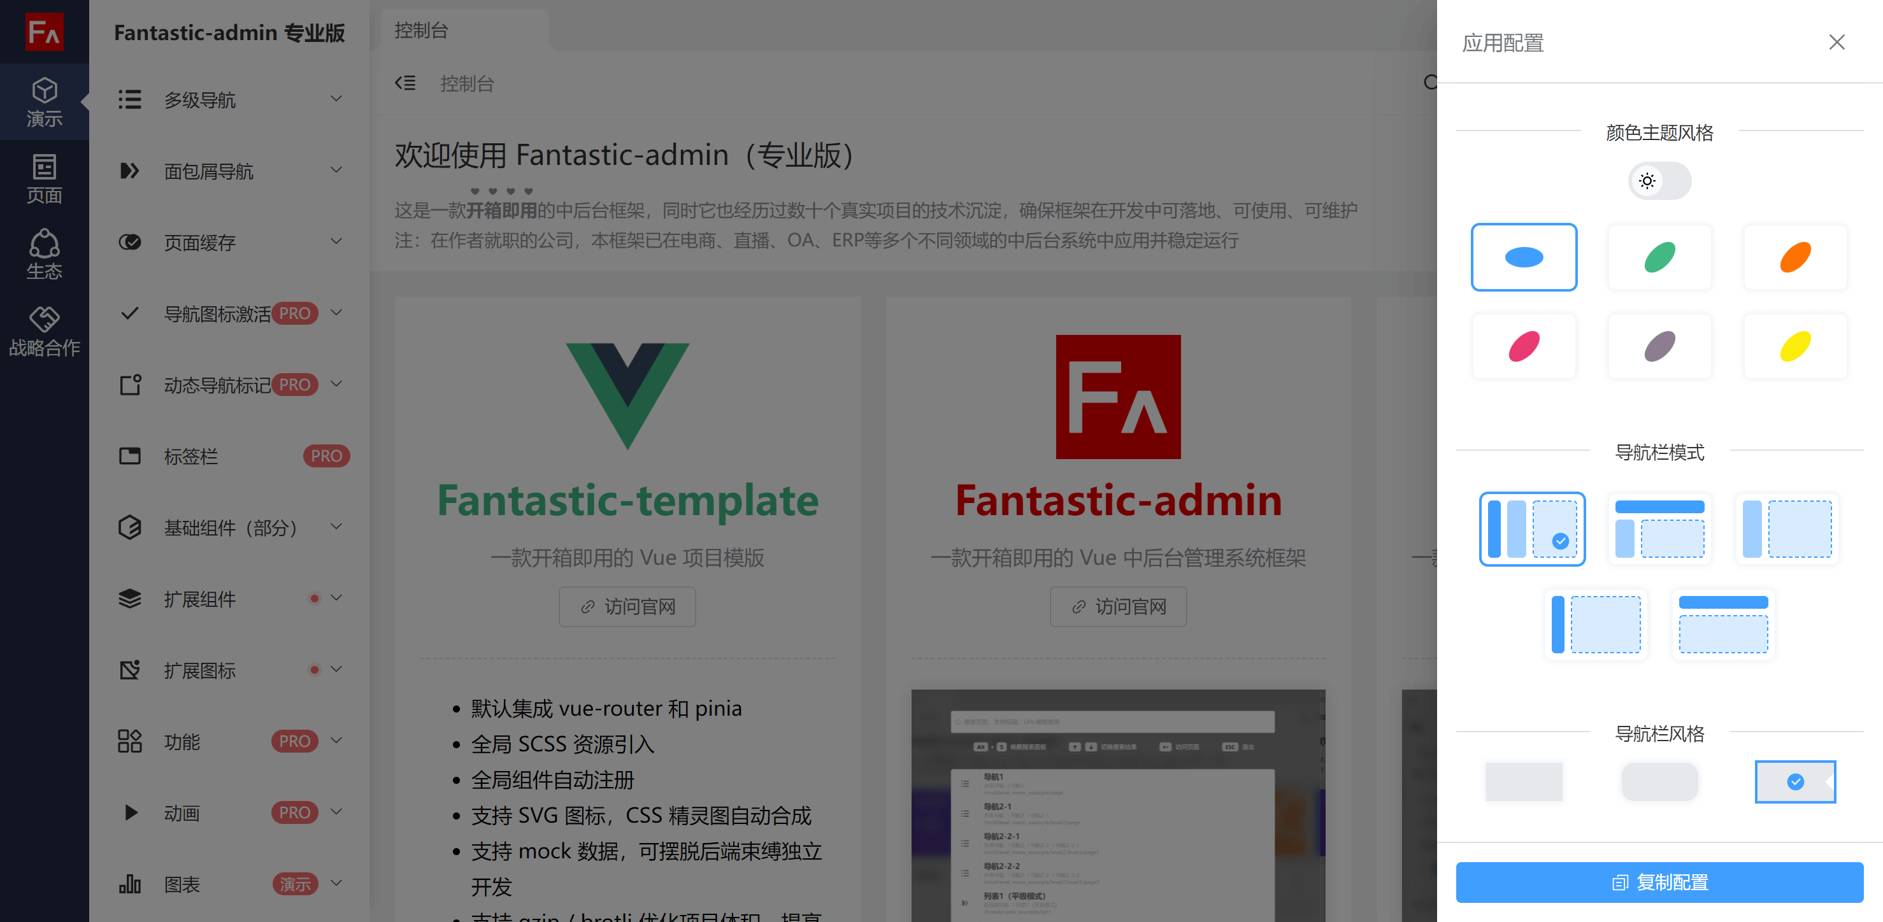Click the 图表 bar chart icon
Image resolution: width=1883 pixels, height=922 pixels.
(x=130, y=884)
